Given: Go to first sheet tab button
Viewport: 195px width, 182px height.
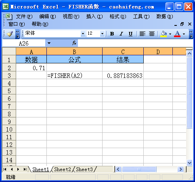Looking at the screenshot, I should click(5, 169).
